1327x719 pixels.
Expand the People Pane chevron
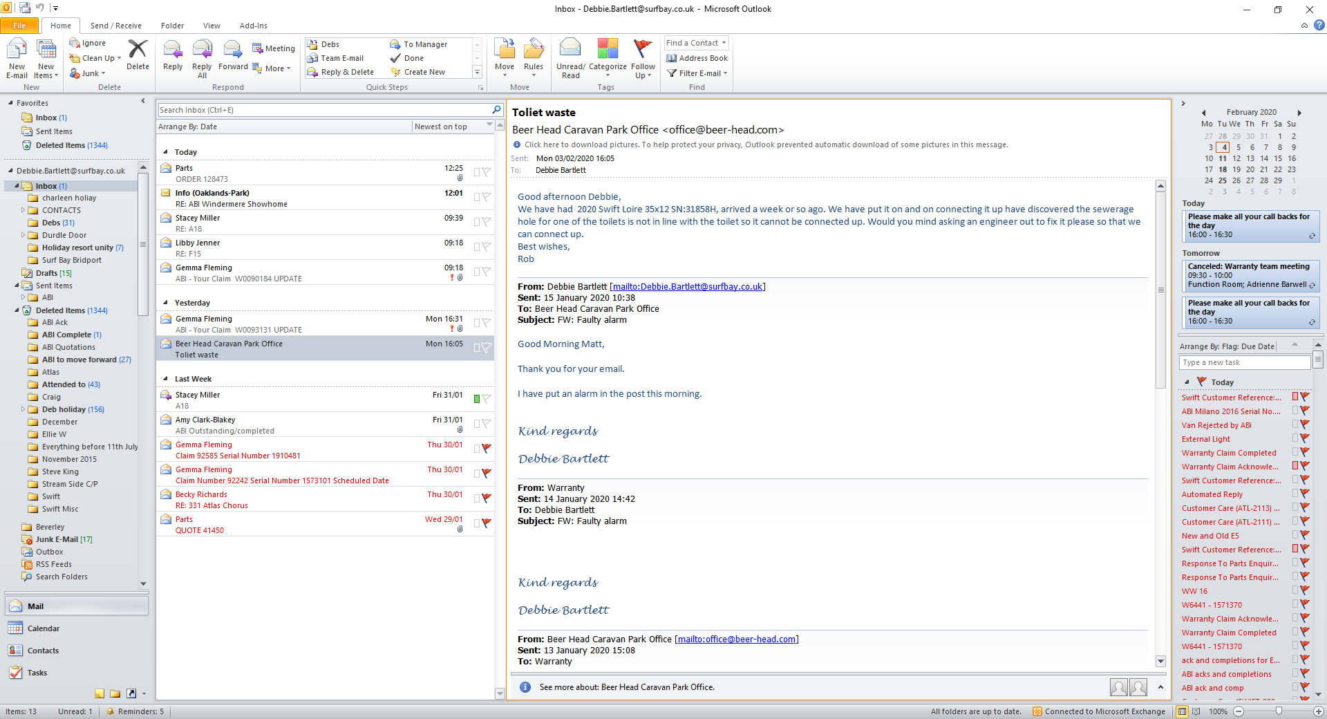1160,687
